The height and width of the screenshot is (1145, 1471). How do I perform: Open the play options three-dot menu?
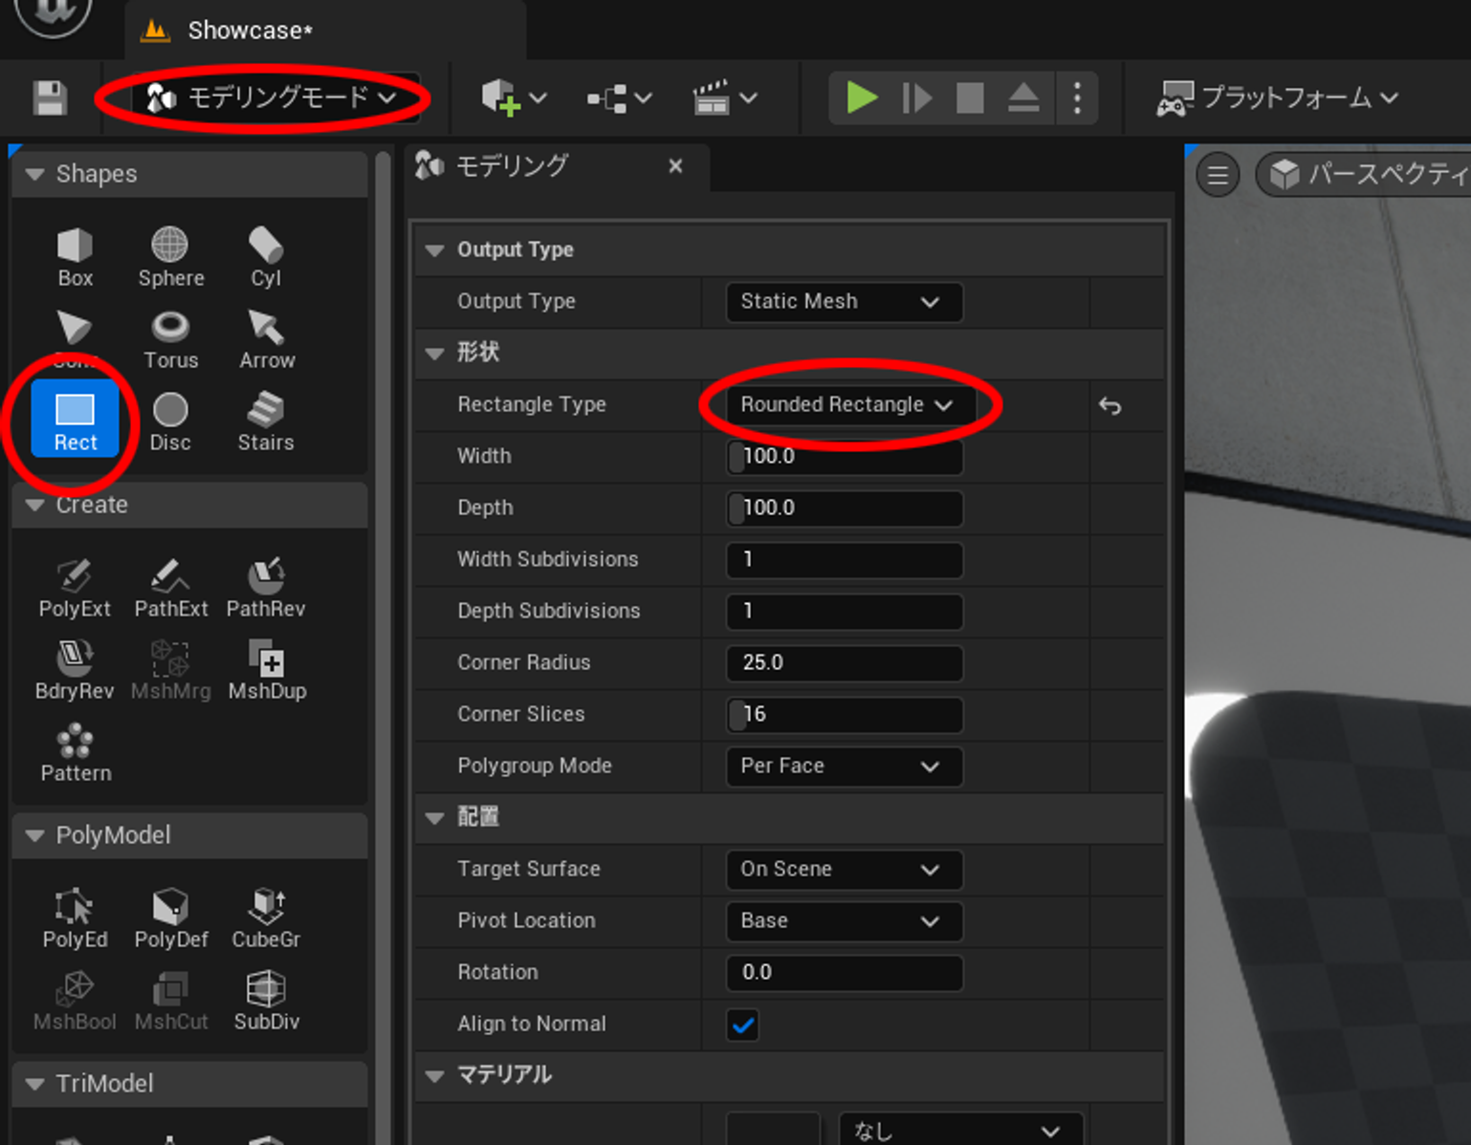(x=1078, y=97)
